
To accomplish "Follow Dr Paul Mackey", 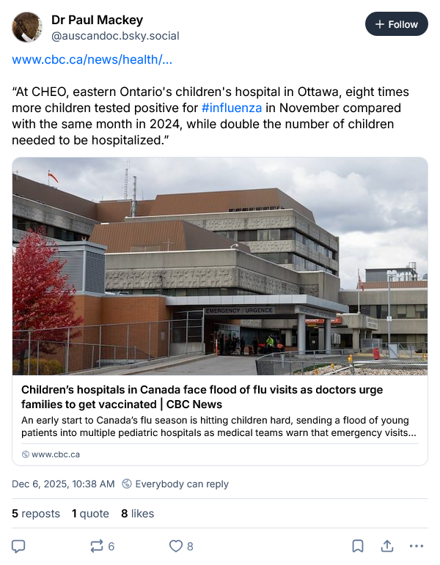I will click(x=396, y=24).
